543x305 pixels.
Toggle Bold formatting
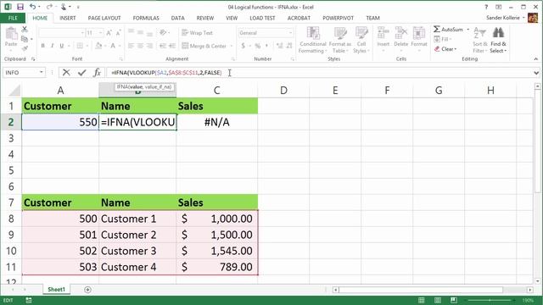pos(43,46)
